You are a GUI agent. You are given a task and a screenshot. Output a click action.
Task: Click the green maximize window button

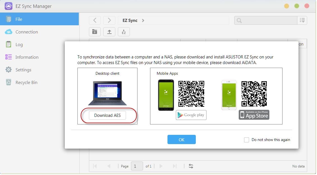tap(297, 6)
